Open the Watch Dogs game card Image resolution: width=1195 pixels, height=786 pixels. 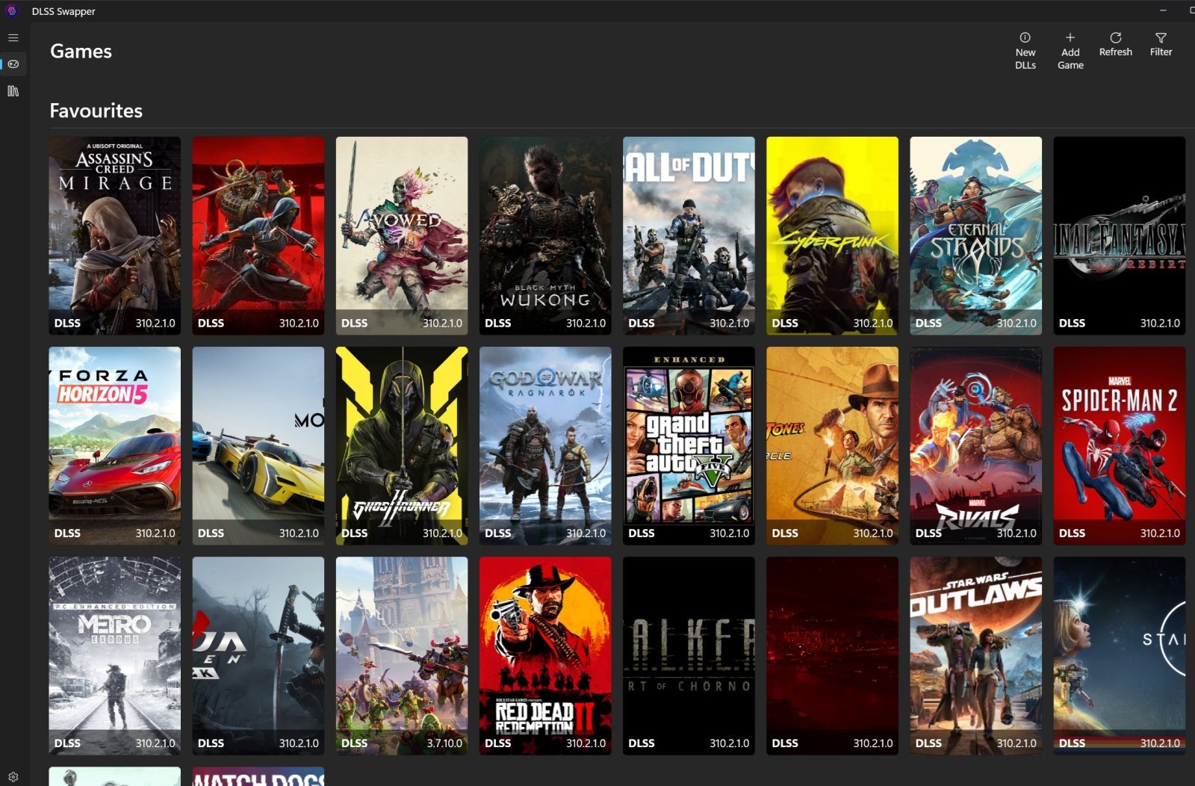pos(258,776)
